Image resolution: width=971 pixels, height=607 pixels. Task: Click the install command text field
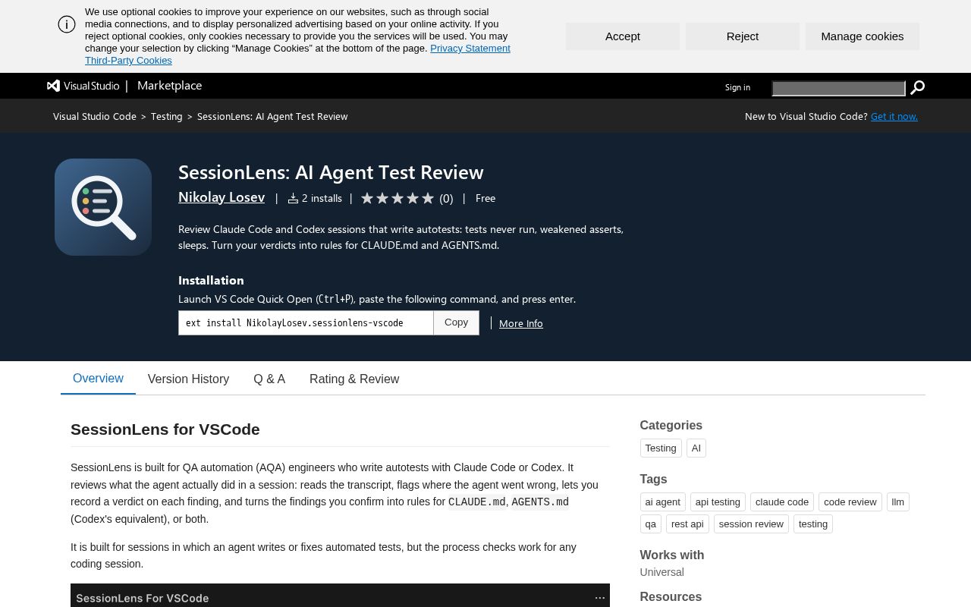point(306,322)
